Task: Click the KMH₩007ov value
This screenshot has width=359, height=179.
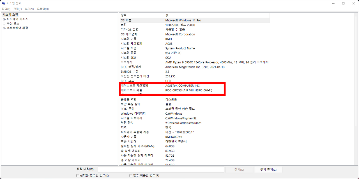Action: 174,137
